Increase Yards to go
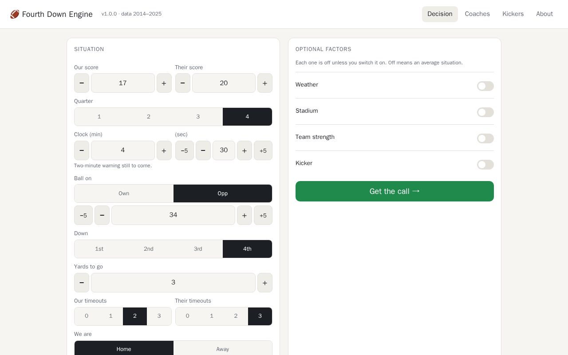 click(265, 283)
